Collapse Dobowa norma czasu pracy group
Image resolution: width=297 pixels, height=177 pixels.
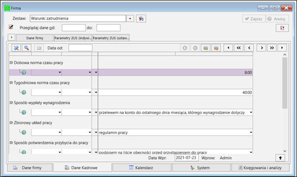(11, 62)
